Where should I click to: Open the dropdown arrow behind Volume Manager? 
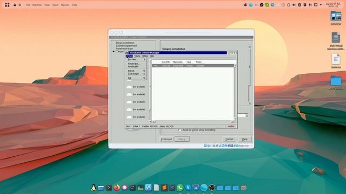(x=247, y=115)
